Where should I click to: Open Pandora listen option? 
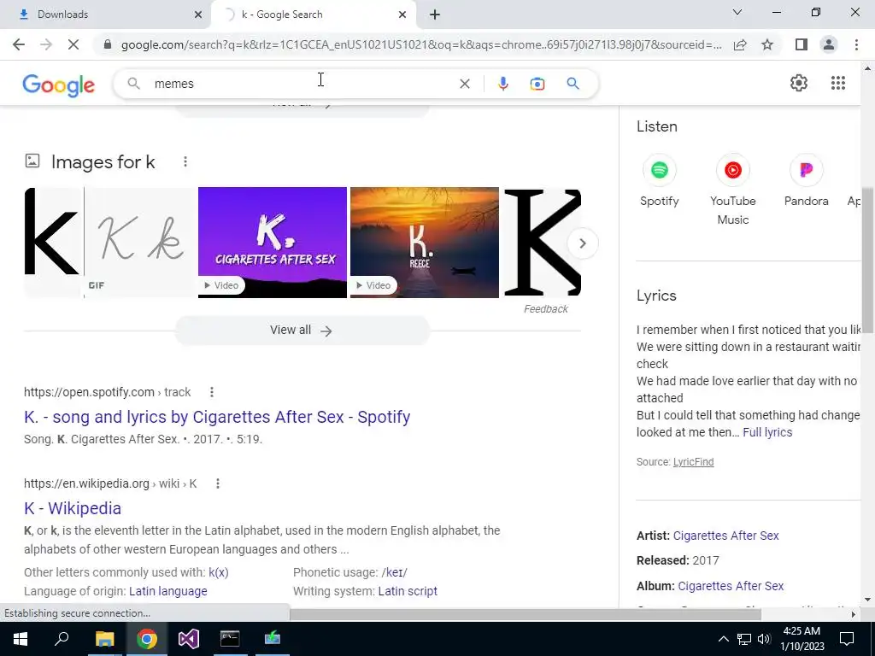(806, 182)
